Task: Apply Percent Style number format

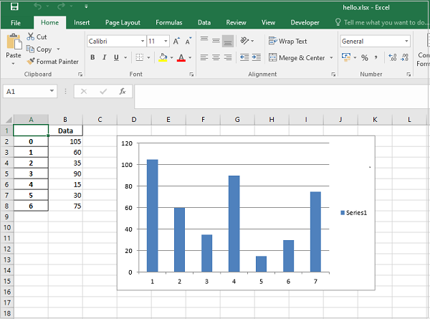Action: pyautogui.click(x=364, y=58)
